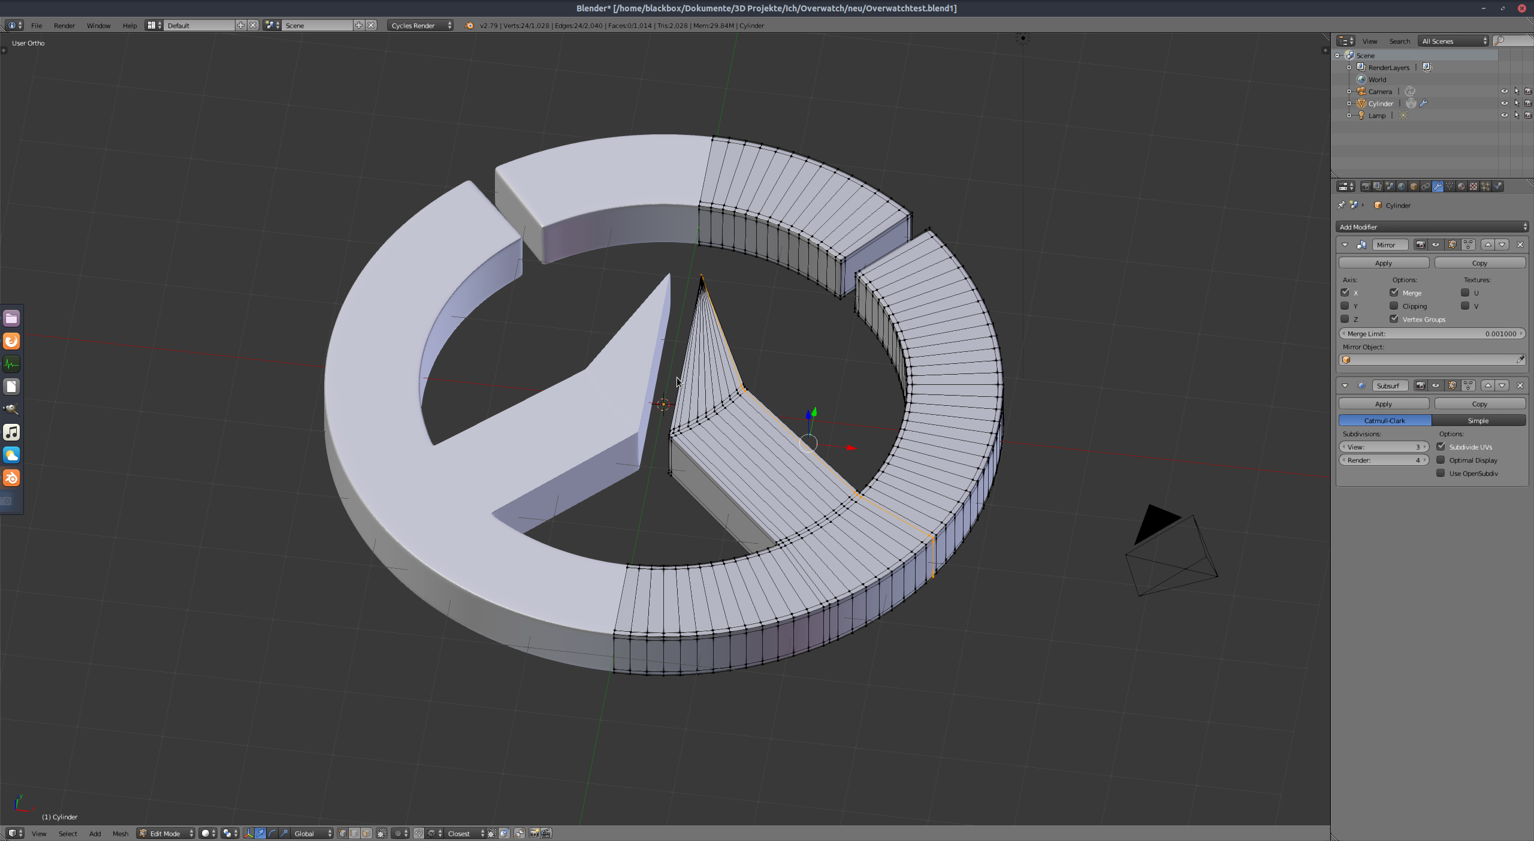Open the Add Modifier dropdown

point(1432,227)
